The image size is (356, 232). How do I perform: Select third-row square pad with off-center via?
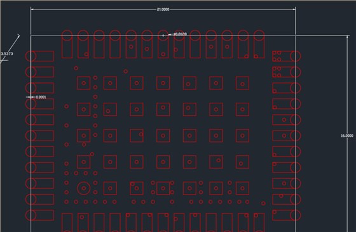(137, 136)
